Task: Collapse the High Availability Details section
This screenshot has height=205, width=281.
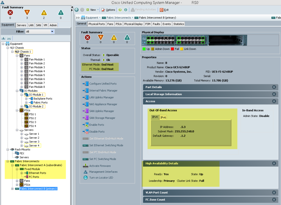Action: (x=274, y=164)
